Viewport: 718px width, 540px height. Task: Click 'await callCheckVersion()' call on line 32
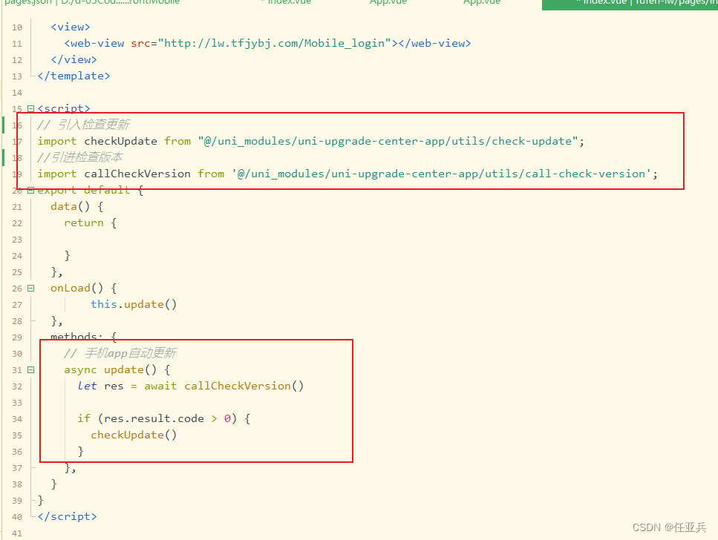224,386
